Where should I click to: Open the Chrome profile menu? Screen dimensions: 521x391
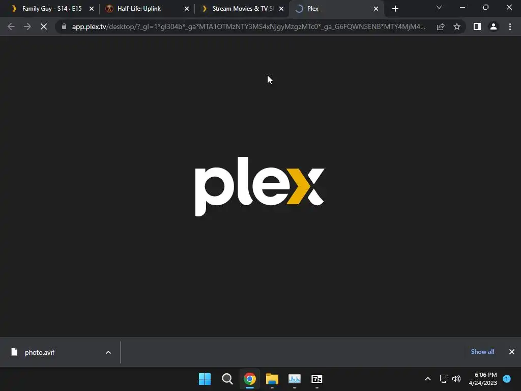[x=494, y=26]
